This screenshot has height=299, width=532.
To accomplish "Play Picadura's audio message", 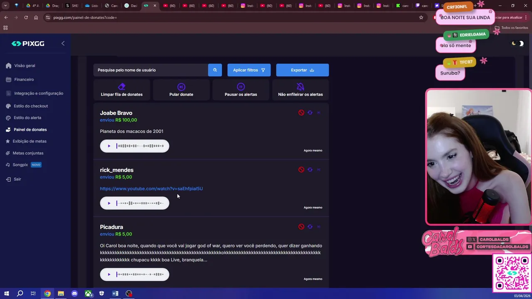I will pyautogui.click(x=109, y=274).
